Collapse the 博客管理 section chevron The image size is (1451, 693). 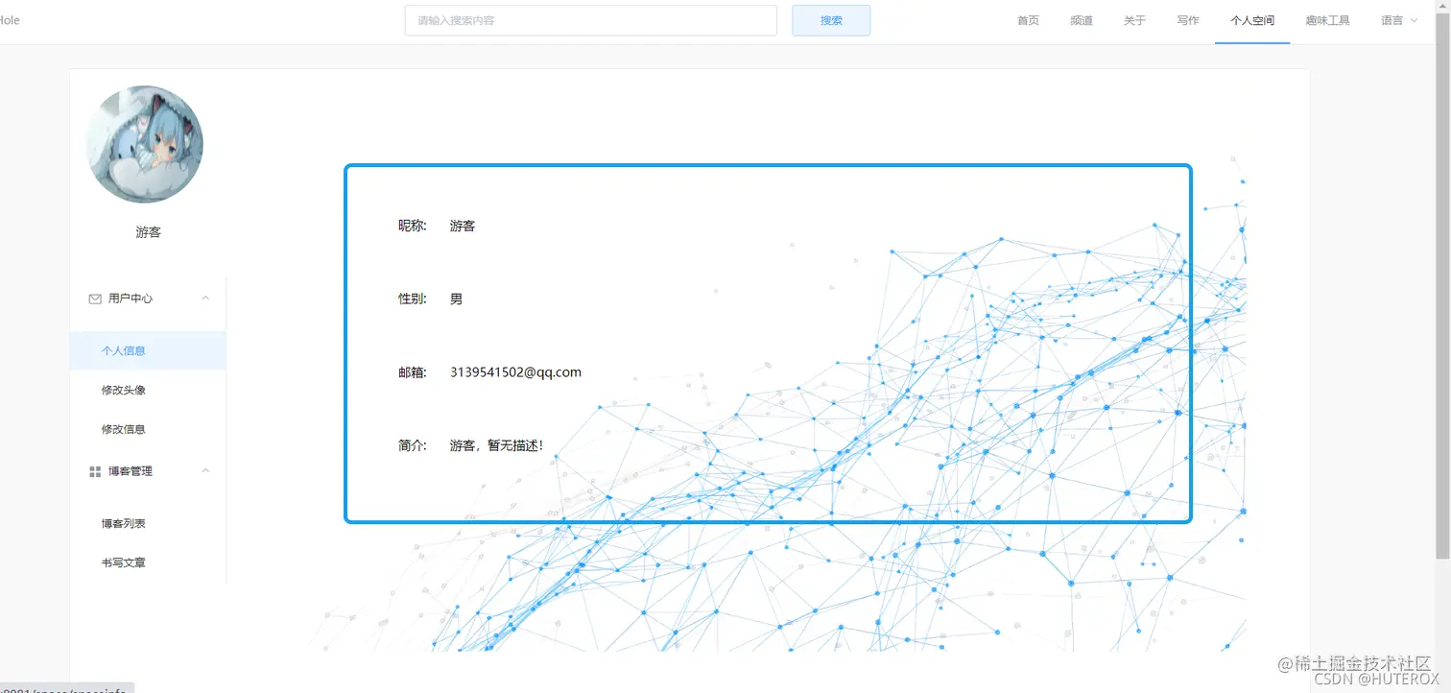point(204,470)
